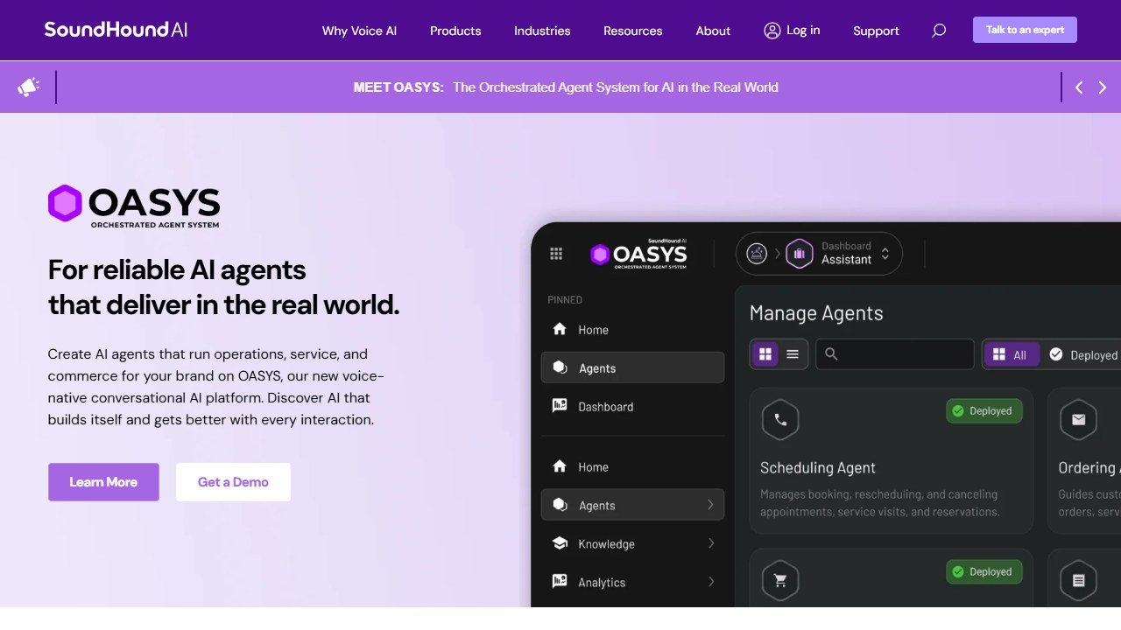
Task: Click the robot avatar icon in breadcrumb
Action: click(757, 254)
